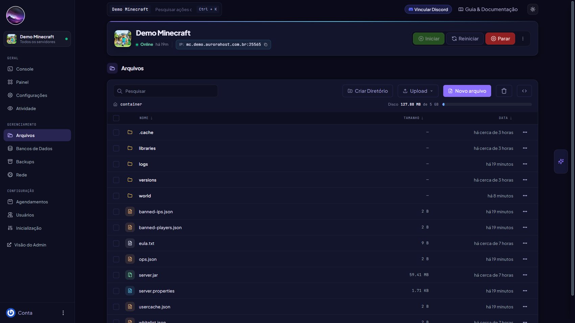Mark the server.jar checkbox
The width and height of the screenshot is (575, 323).
click(116, 275)
